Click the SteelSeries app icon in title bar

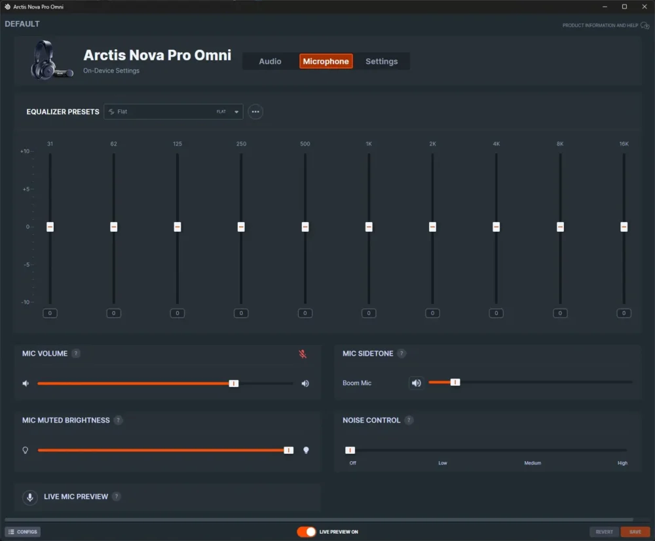pyautogui.click(x=7, y=7)
